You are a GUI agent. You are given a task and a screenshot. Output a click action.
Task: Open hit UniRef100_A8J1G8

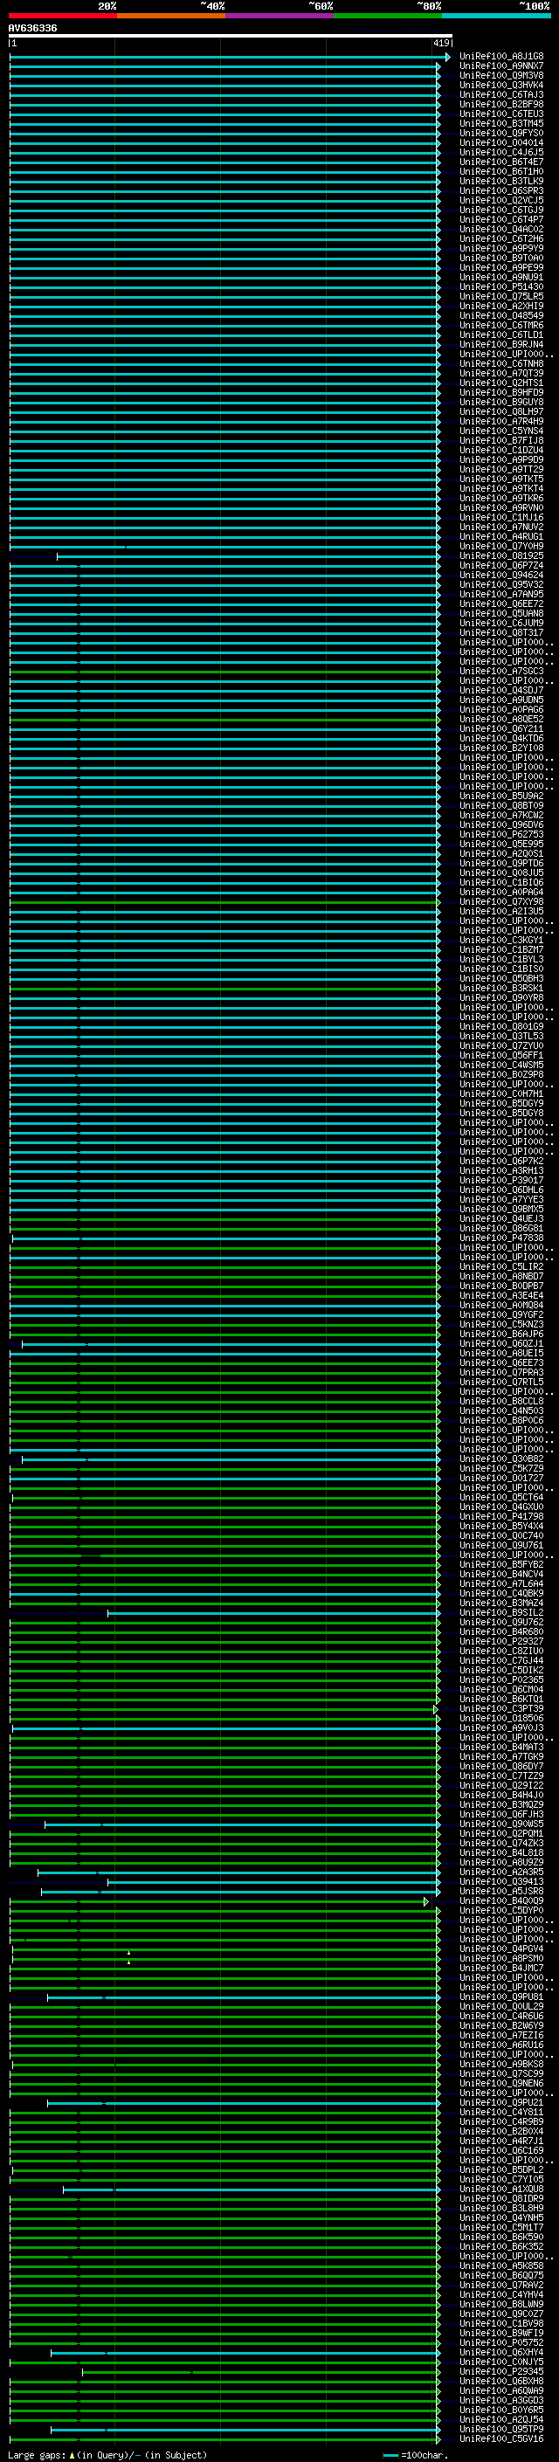[500, 58]
